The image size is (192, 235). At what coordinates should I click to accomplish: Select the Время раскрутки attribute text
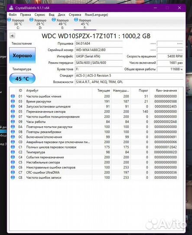(x=39, y=101)
